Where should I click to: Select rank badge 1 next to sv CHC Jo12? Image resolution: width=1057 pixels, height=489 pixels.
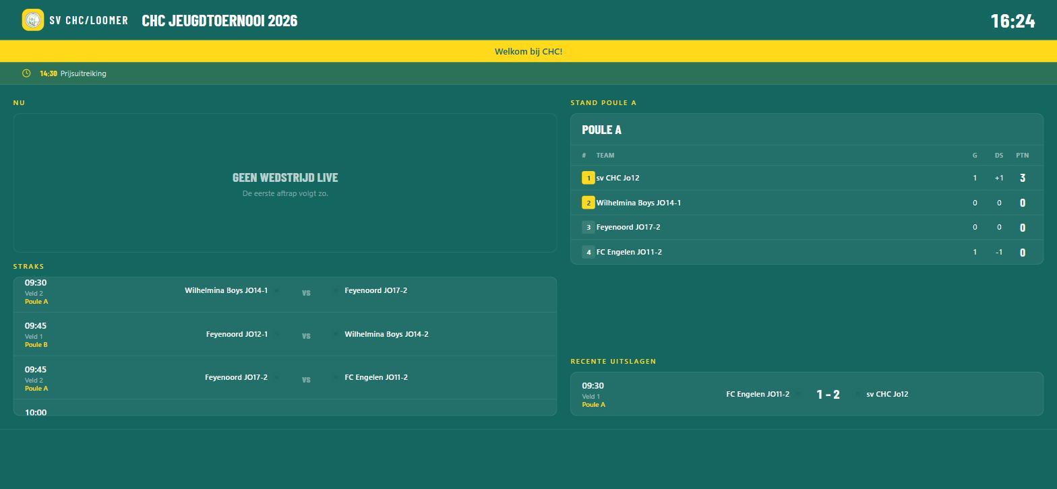(588, 178)
